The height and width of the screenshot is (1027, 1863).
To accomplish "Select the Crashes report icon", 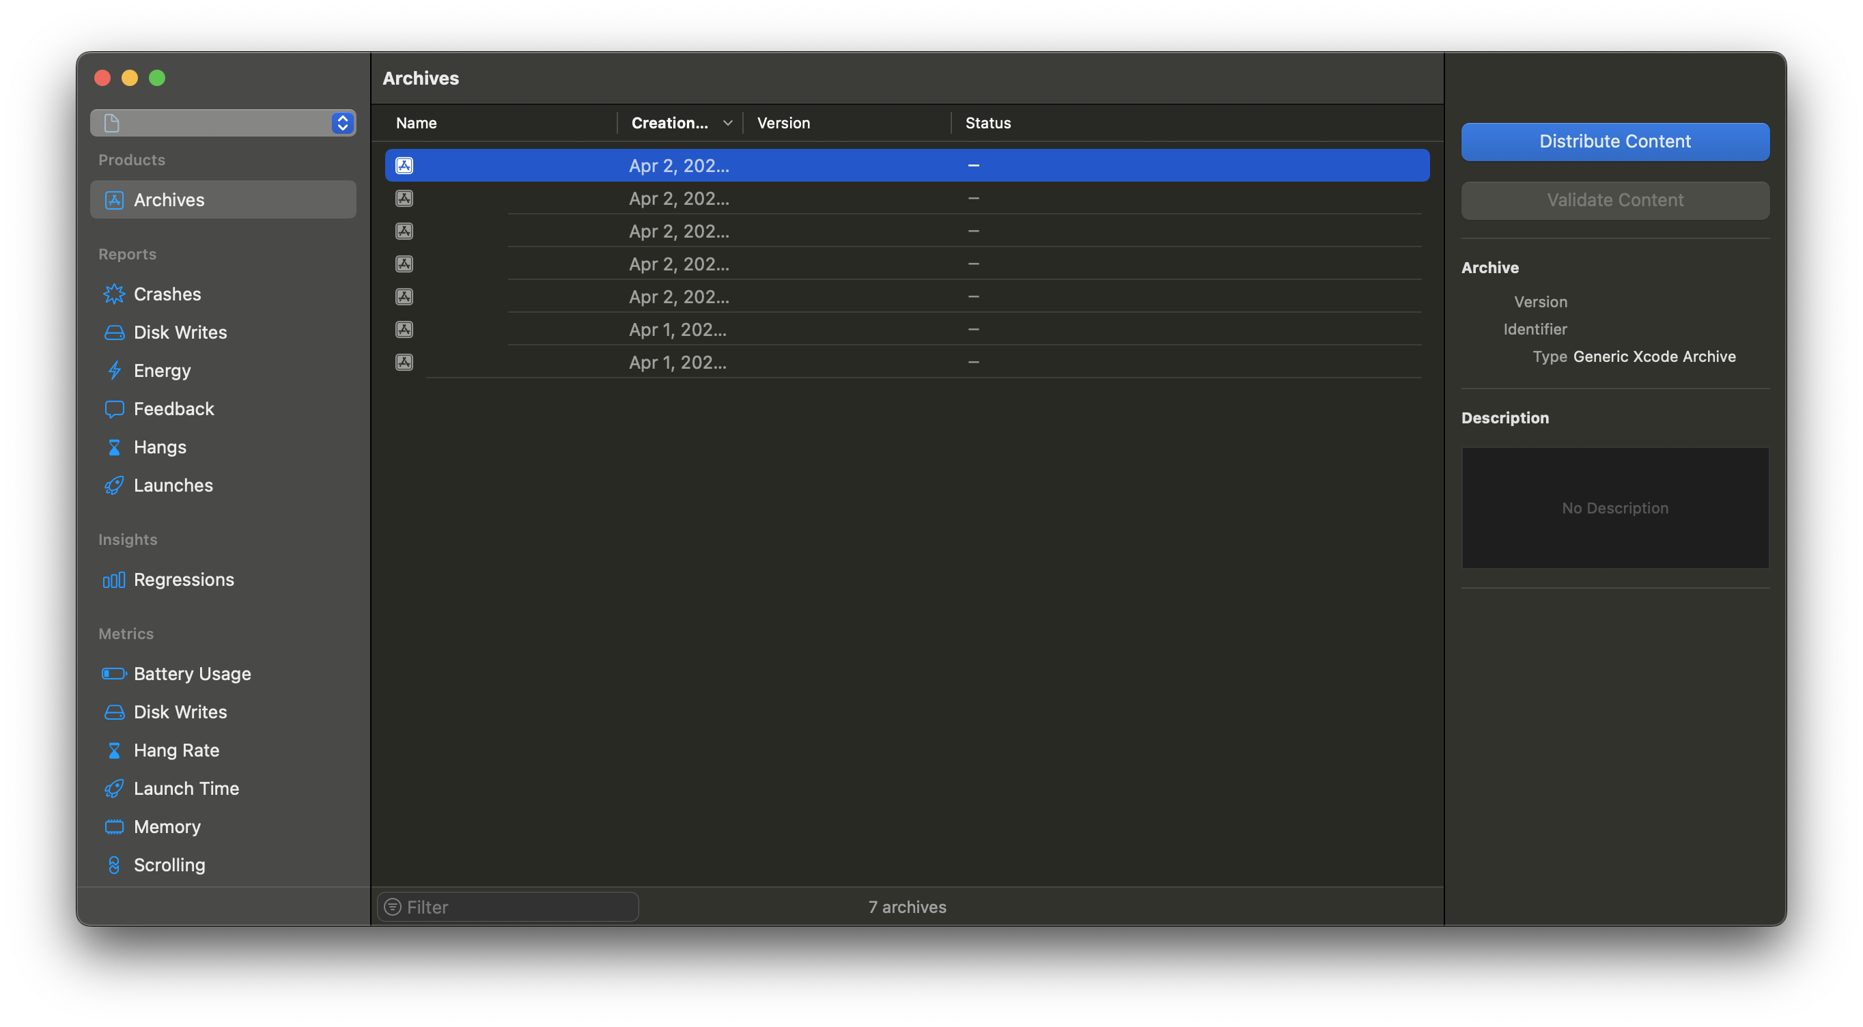I will click(114, 294).
